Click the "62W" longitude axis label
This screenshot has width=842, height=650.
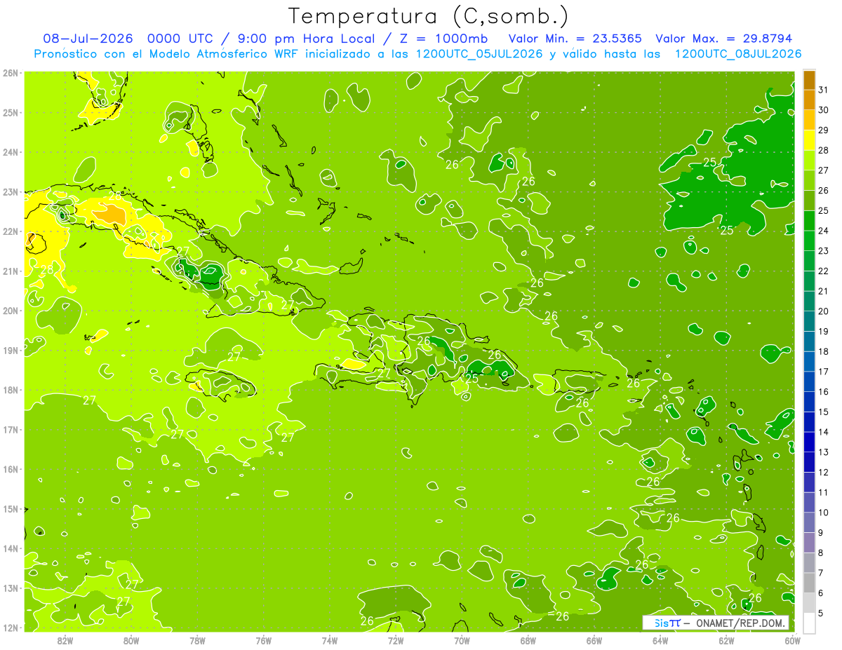tap(726, 640)
